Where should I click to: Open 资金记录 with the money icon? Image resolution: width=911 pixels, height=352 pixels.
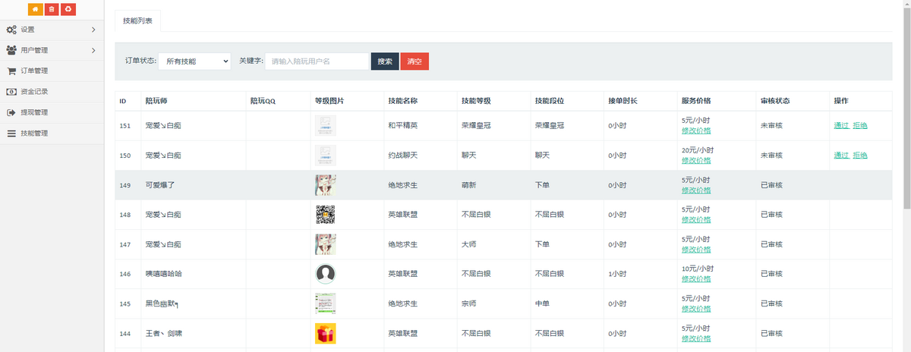click(x=33, y=92)
